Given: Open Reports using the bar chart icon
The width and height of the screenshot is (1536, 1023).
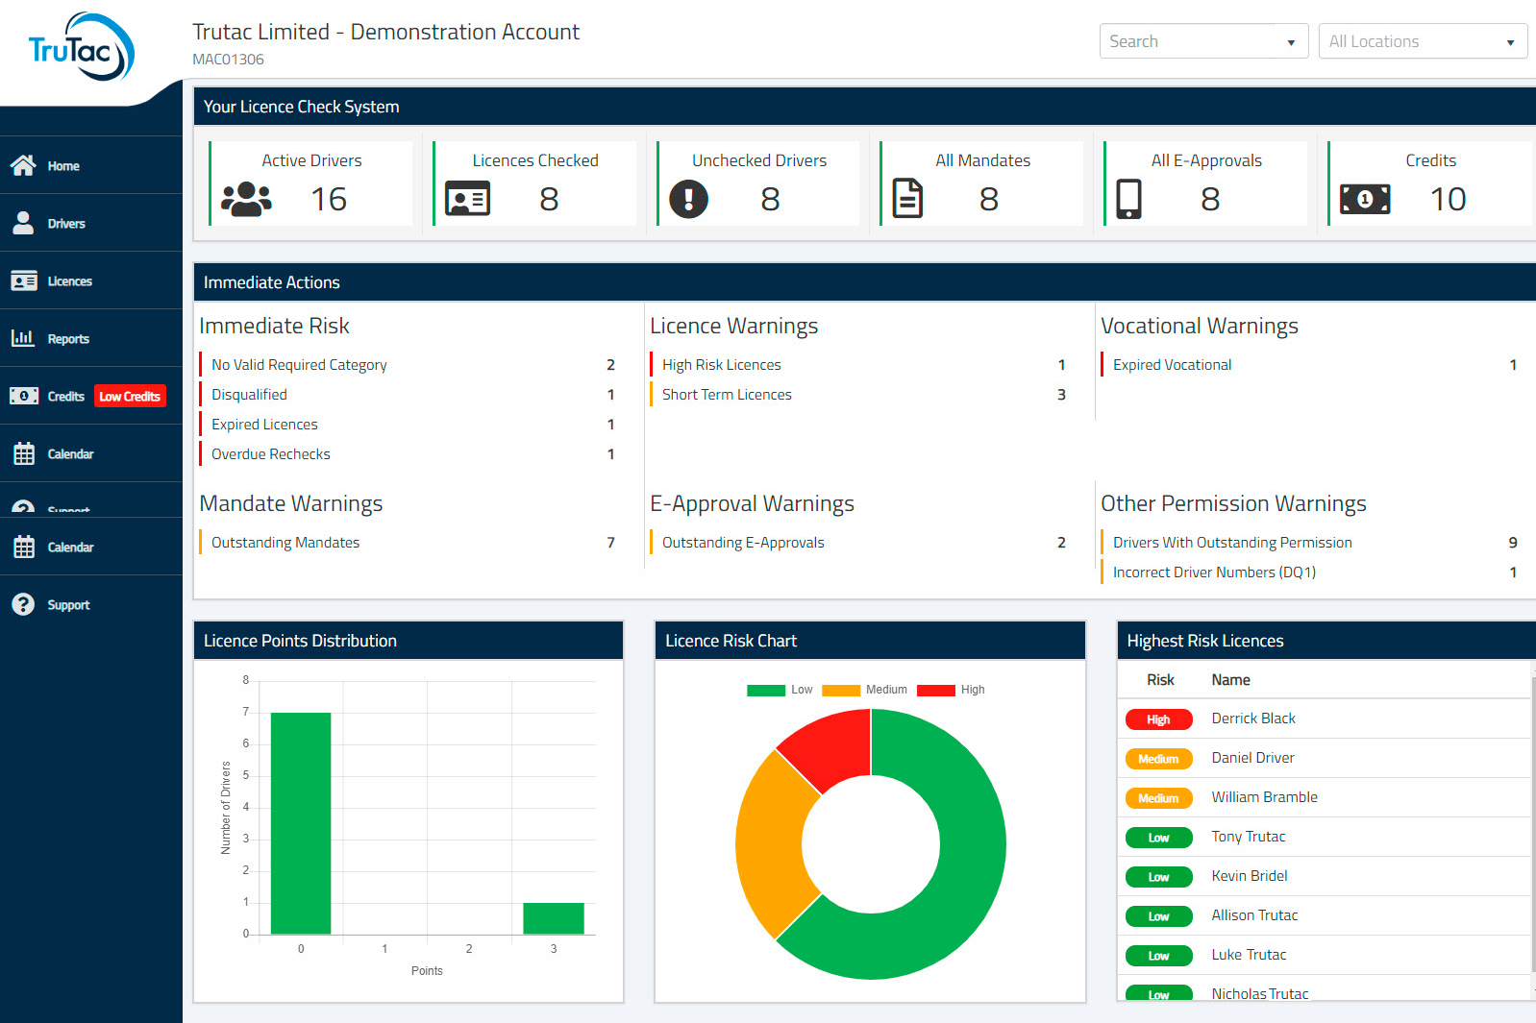Looking at the screenshot, I should [x=23, y=338].
